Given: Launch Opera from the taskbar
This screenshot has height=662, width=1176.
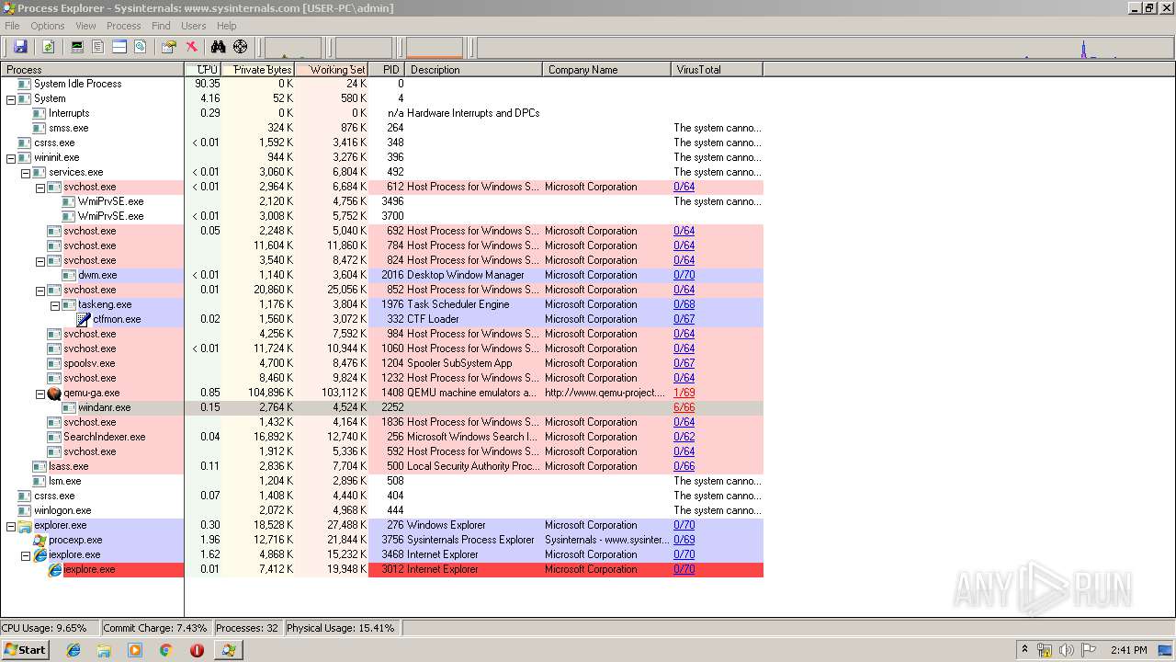Looking at the screenshot, I should tap(197, 650).
